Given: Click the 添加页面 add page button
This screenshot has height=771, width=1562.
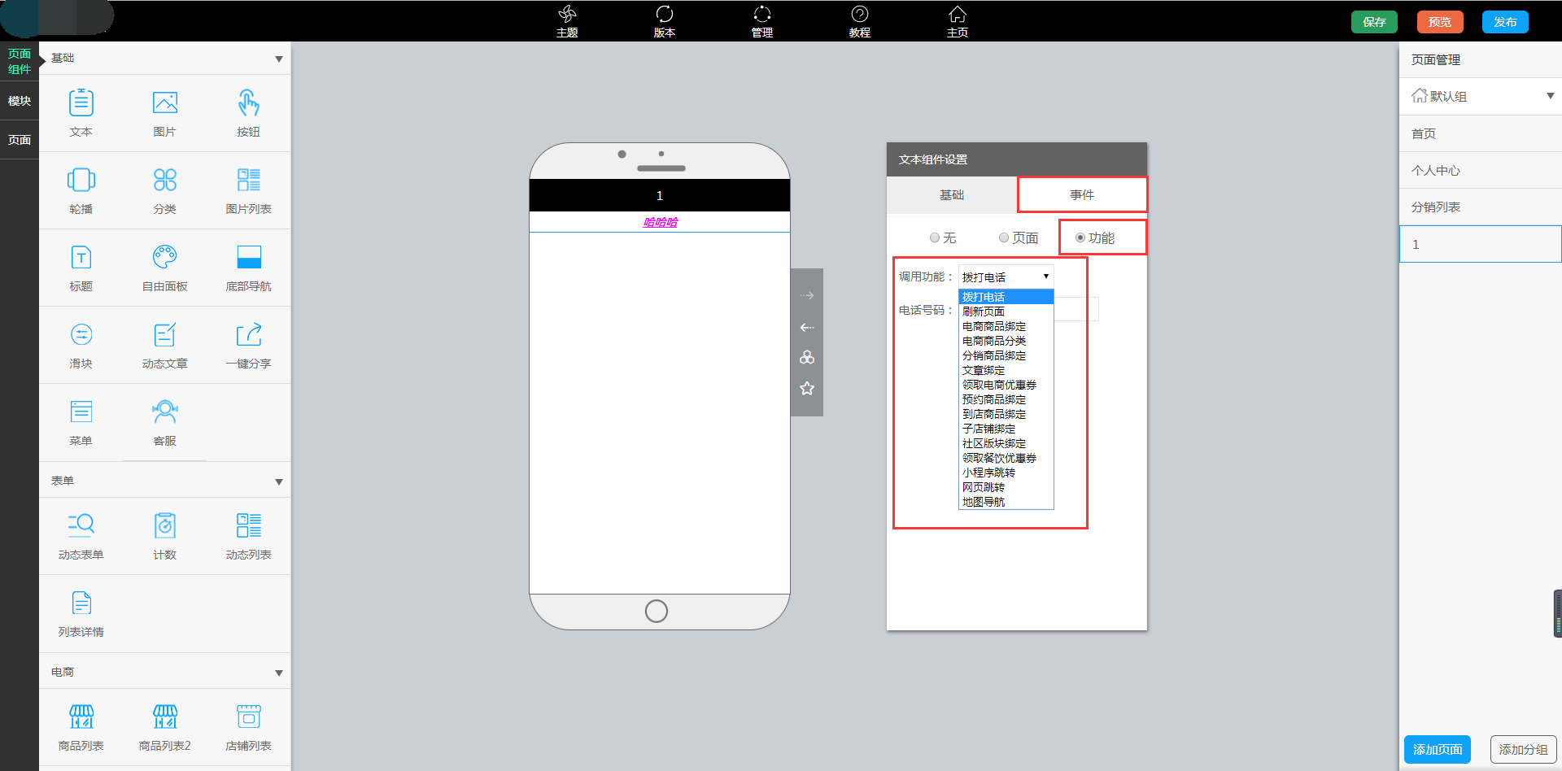Looking at the screenshot, I should tap(1438, 749).
